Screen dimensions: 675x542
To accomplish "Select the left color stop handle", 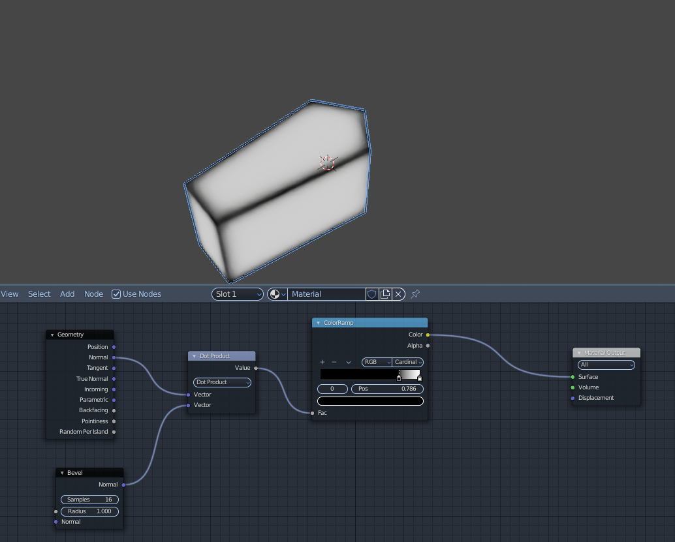I will pyautogui.click(x=399, y=378).
